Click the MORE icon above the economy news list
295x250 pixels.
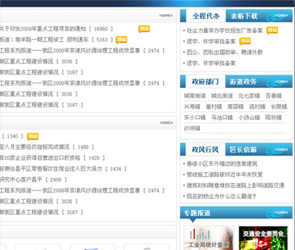click(x=166, y=123)
